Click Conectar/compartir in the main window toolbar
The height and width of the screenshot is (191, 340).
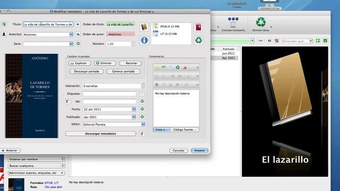pos(233,25)
